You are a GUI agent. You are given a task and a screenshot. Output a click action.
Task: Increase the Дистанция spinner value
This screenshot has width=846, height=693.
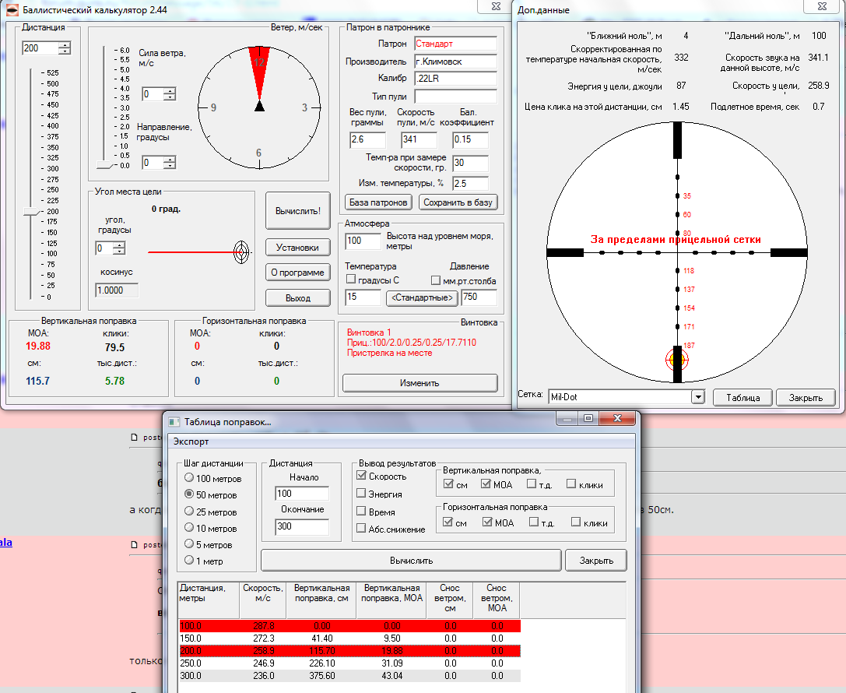(x=65, y=45)
